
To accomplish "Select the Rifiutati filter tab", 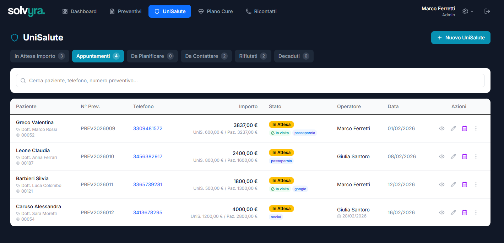I will coord(253,56).
